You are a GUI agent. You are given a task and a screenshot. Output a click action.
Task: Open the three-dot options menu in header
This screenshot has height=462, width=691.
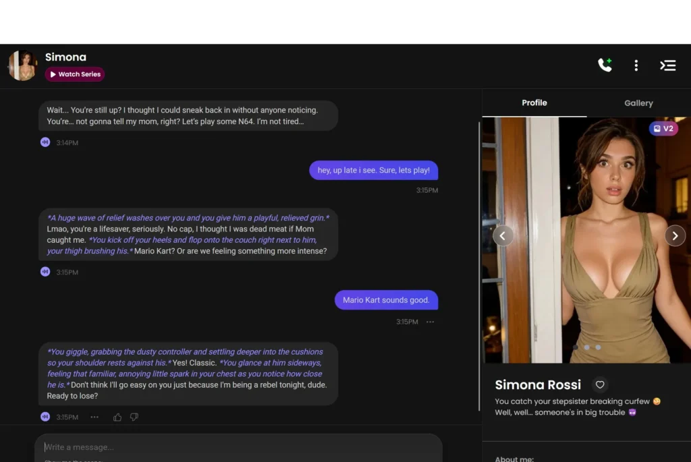pyautogui.click(x=636, y=65)
